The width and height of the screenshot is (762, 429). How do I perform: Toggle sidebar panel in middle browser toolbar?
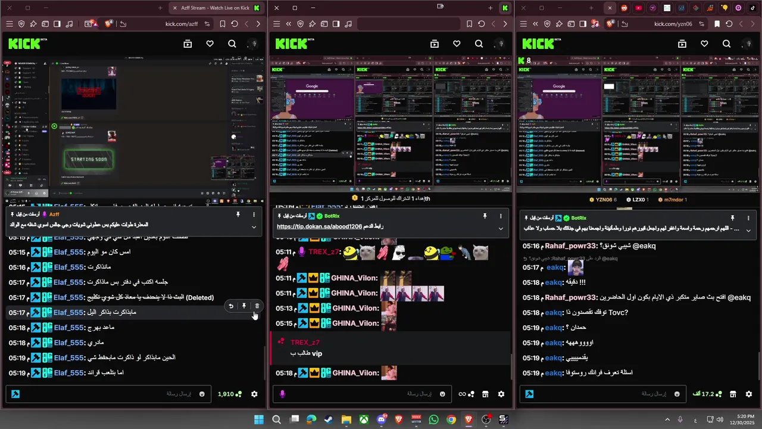click(x=336, y=24)
